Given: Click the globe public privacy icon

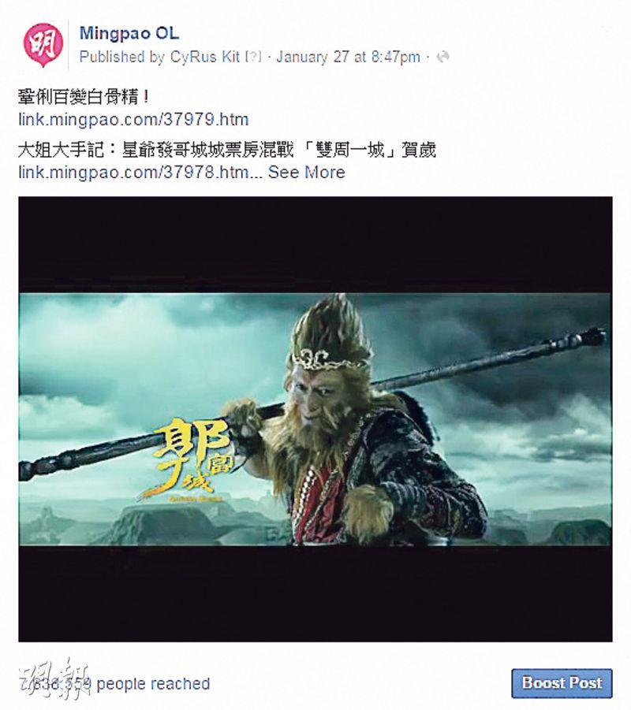Looking at the screenshot, I should 442,57.
